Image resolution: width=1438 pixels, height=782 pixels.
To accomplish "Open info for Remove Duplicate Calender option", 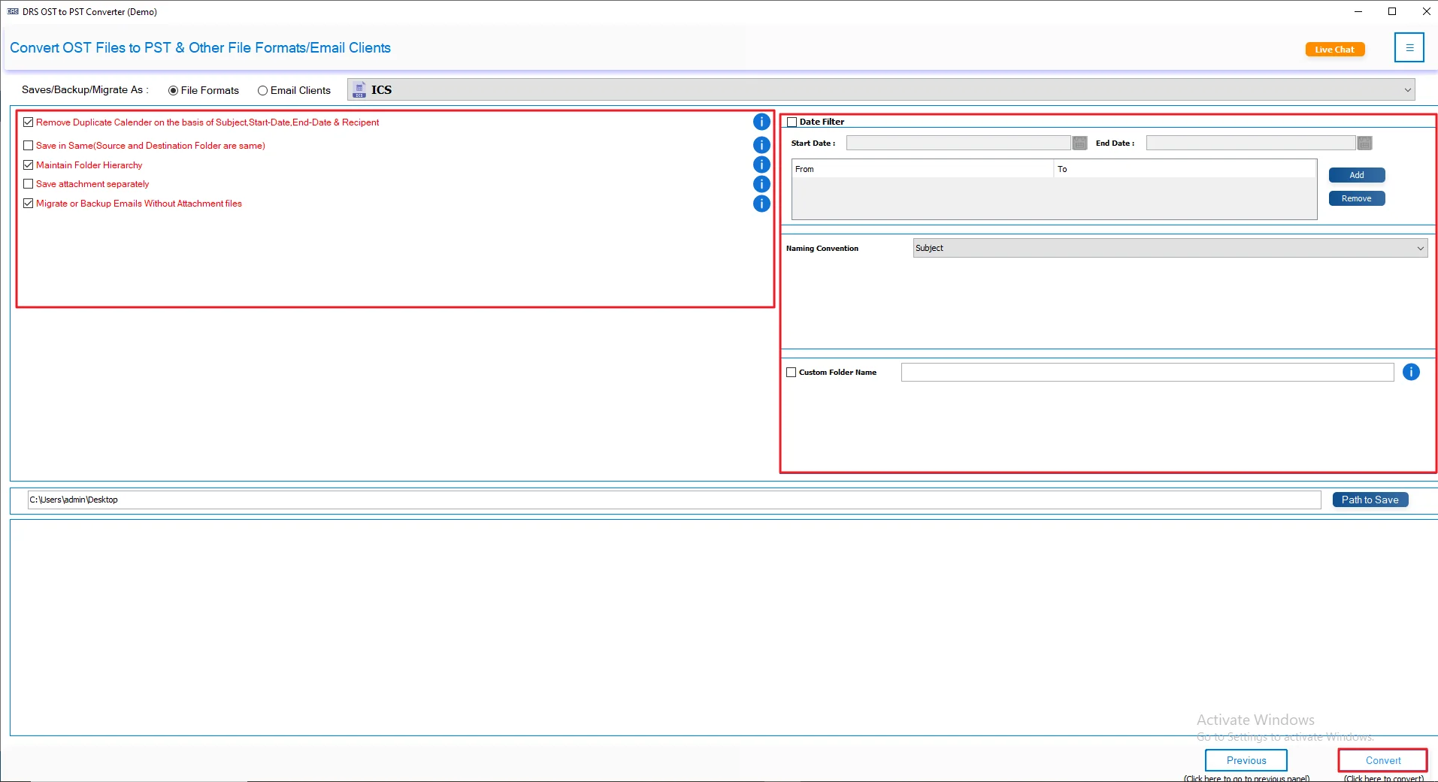I will coord(761,122).
